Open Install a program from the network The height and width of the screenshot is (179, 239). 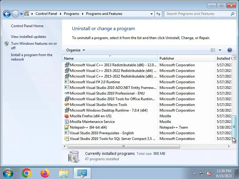point(32,57)
